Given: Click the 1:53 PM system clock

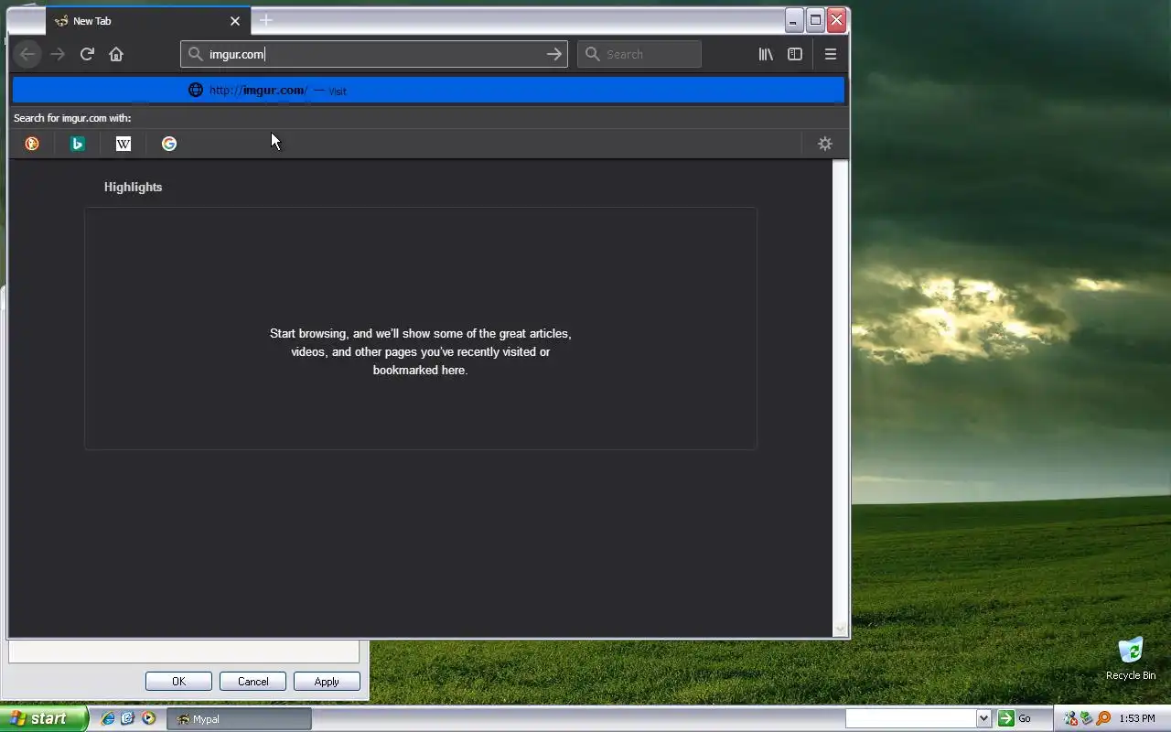Looking at the screenshot, I should coord(1136,719).
